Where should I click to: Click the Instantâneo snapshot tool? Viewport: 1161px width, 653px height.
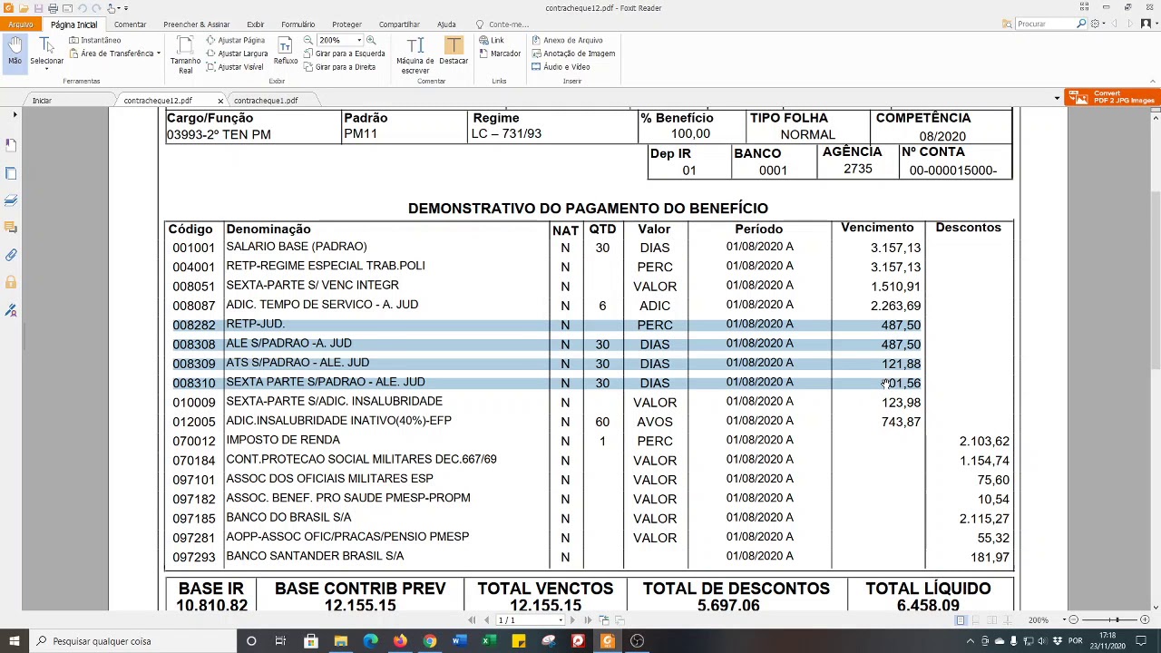94,40
